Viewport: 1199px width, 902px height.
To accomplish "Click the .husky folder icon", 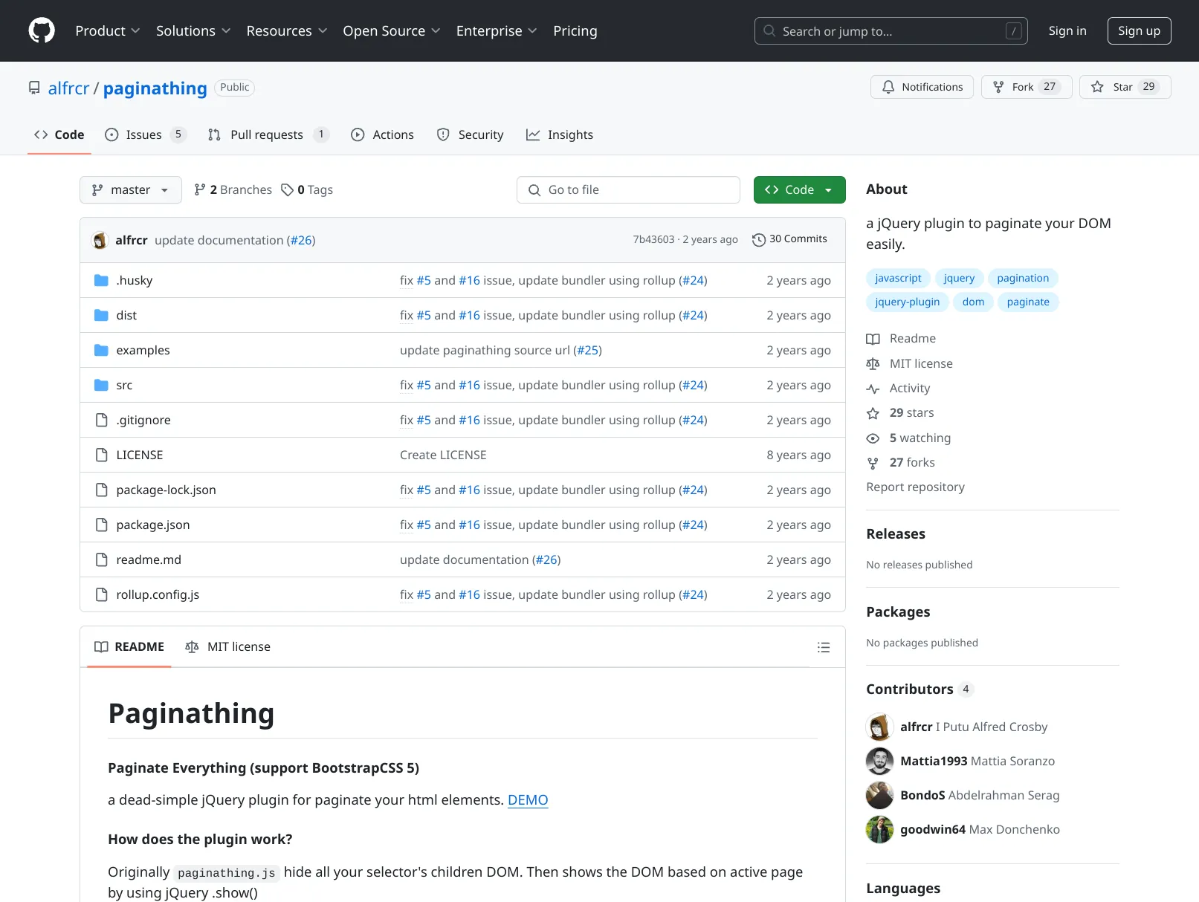I will pos(102,280).
